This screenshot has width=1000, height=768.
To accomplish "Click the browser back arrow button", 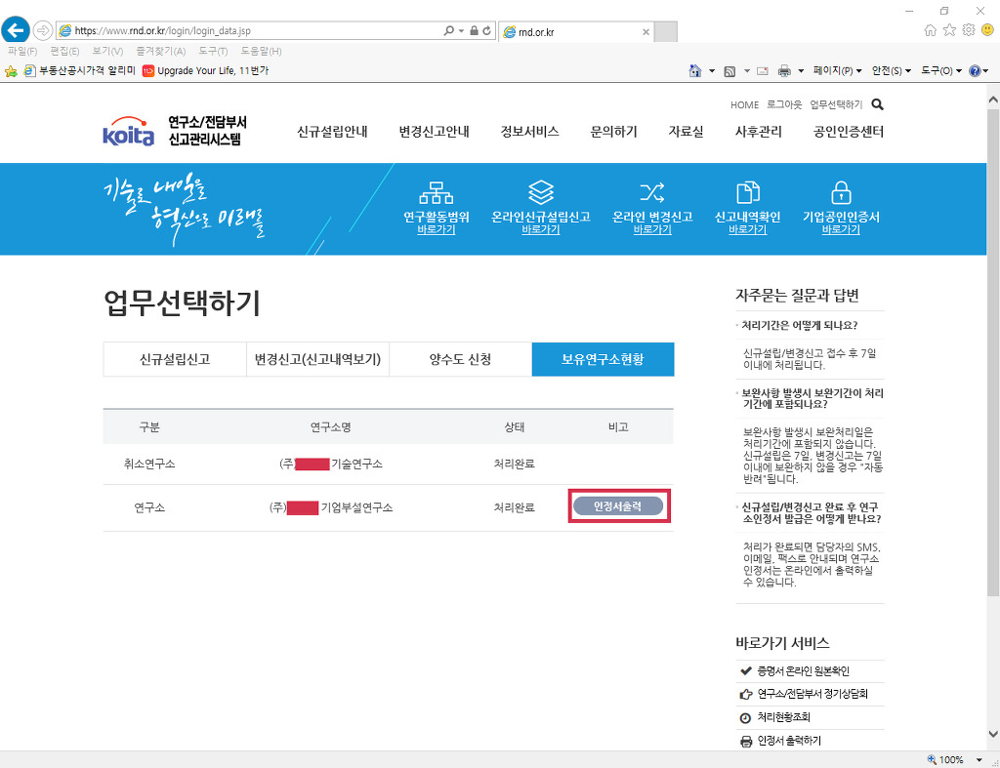I will point(17,30).
